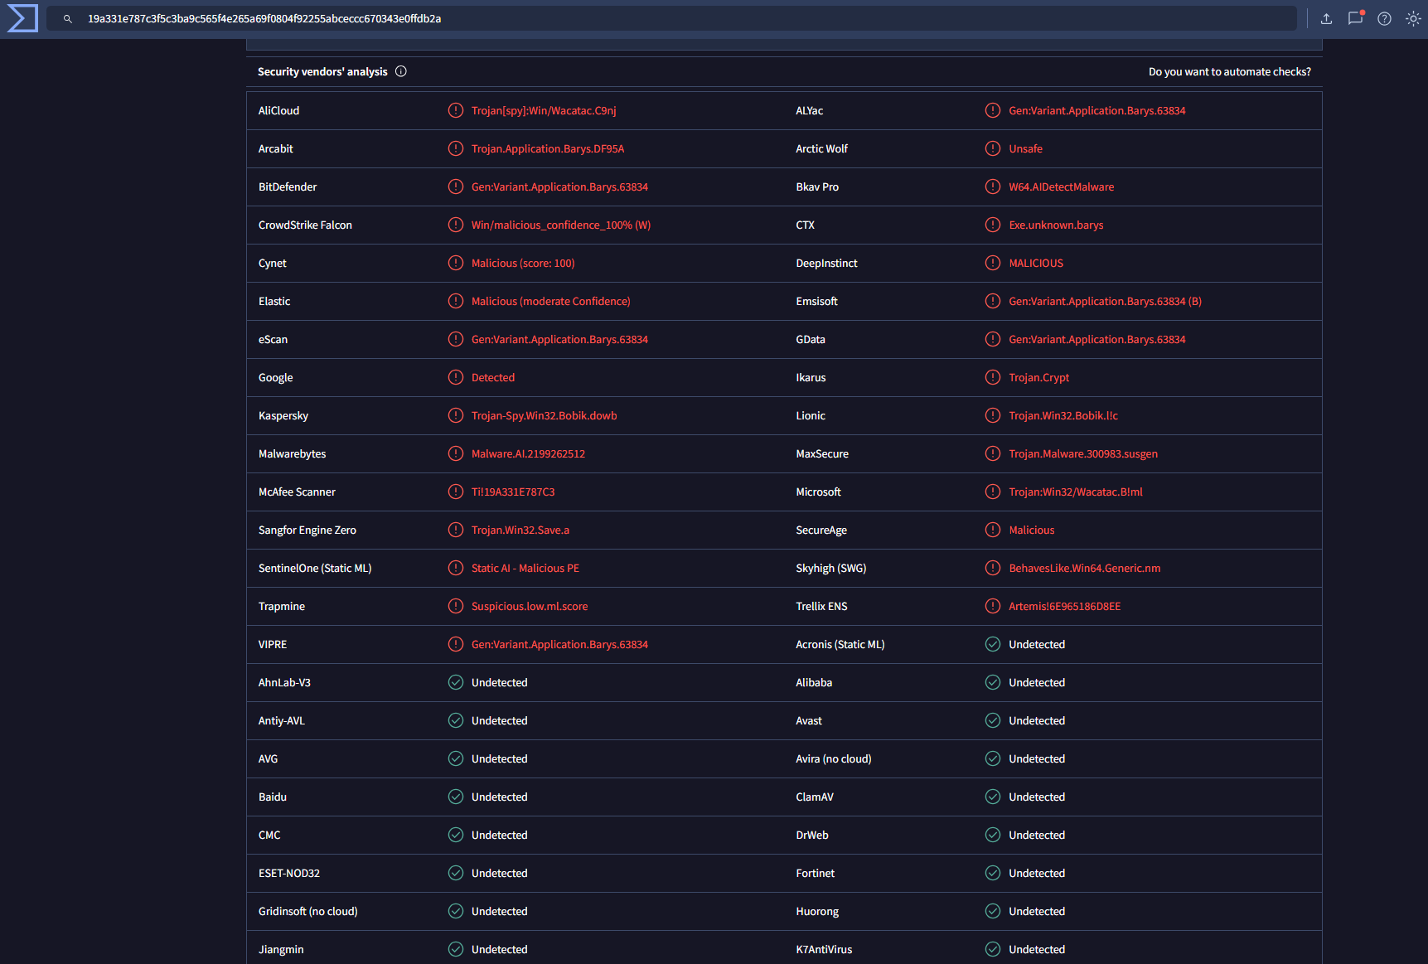
Task: Click the alert icon for ALYac detection
Action: [993, 110]
